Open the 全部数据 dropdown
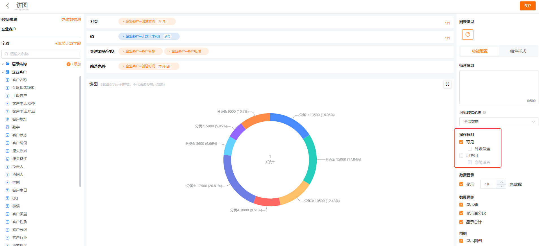This screenshot has height=246, width=539. (499, 121)
